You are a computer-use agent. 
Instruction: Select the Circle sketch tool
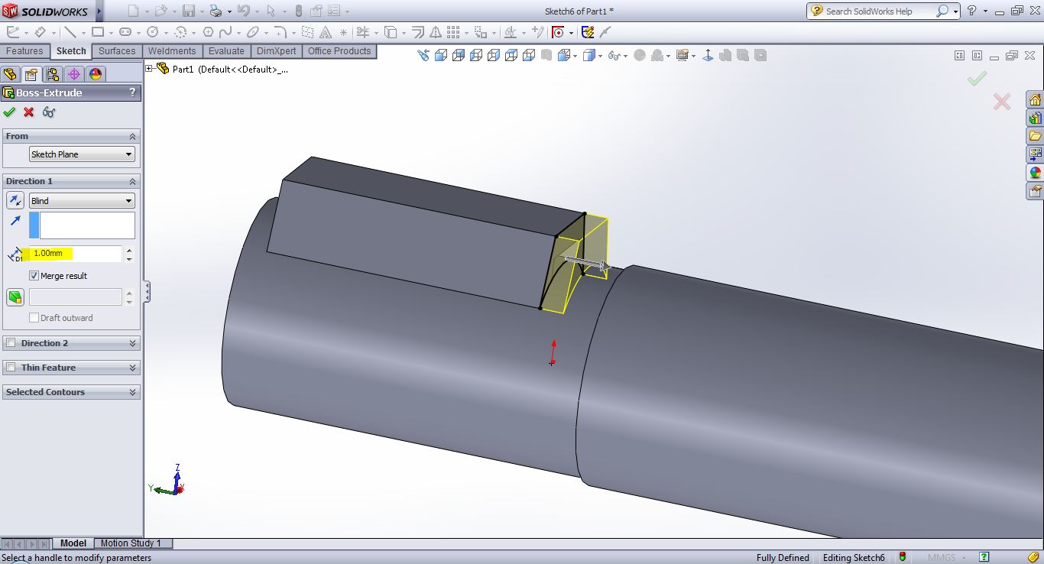(152, 32)
